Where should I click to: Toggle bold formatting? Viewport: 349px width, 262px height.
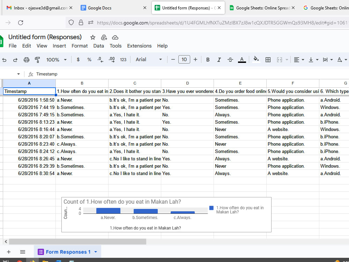coord(208,60)
